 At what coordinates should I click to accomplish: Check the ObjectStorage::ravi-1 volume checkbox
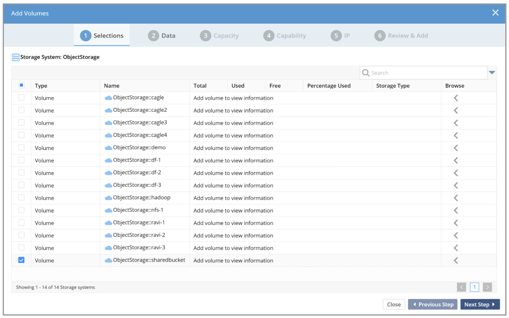coord(21,222)
